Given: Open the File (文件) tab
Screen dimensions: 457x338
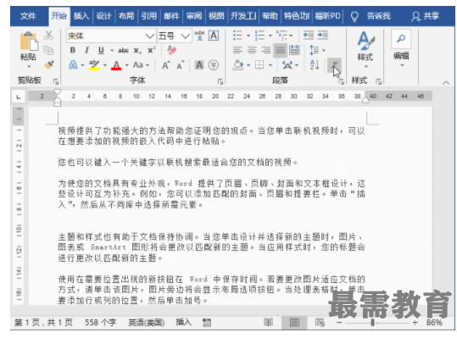Looking at the screenshot, I should [x=28, y=16].
